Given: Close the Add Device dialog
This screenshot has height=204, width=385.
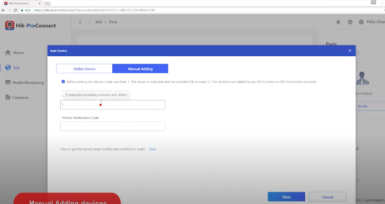Looking at the screenshot, I should coord(350,51).
